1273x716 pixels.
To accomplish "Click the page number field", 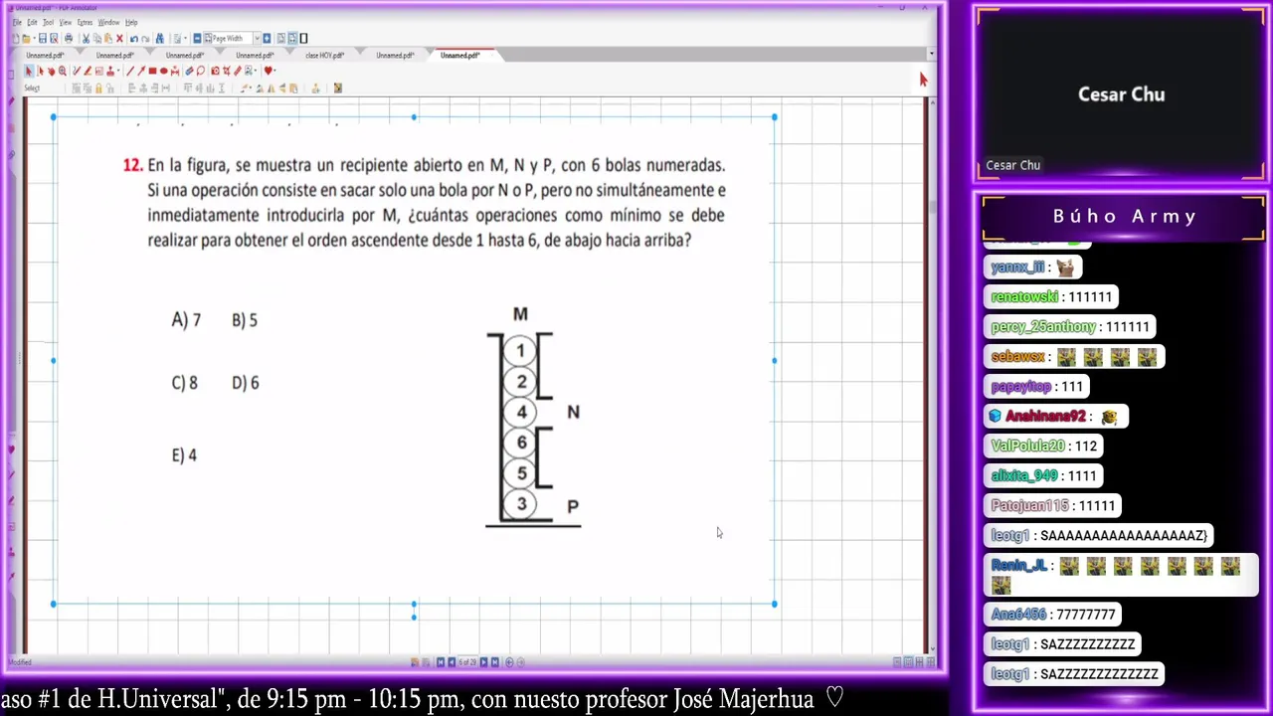I will [x=467, y=662].
